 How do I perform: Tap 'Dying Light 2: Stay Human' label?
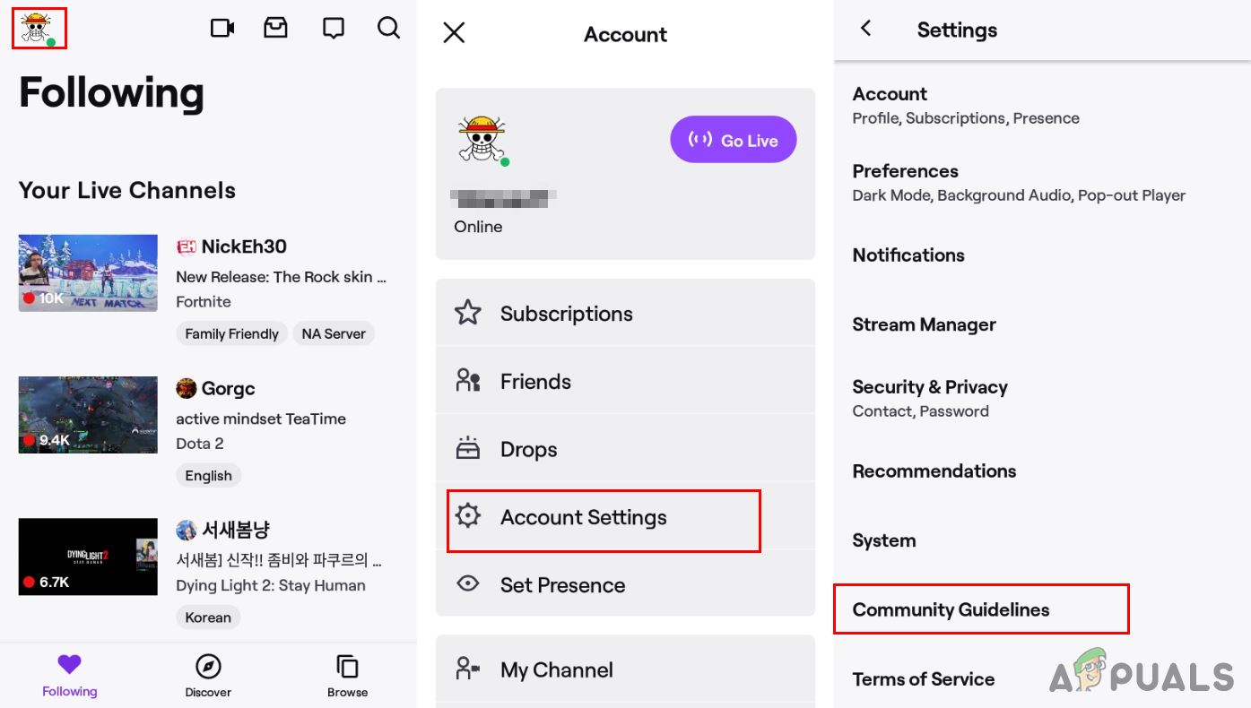click(271, 585)
